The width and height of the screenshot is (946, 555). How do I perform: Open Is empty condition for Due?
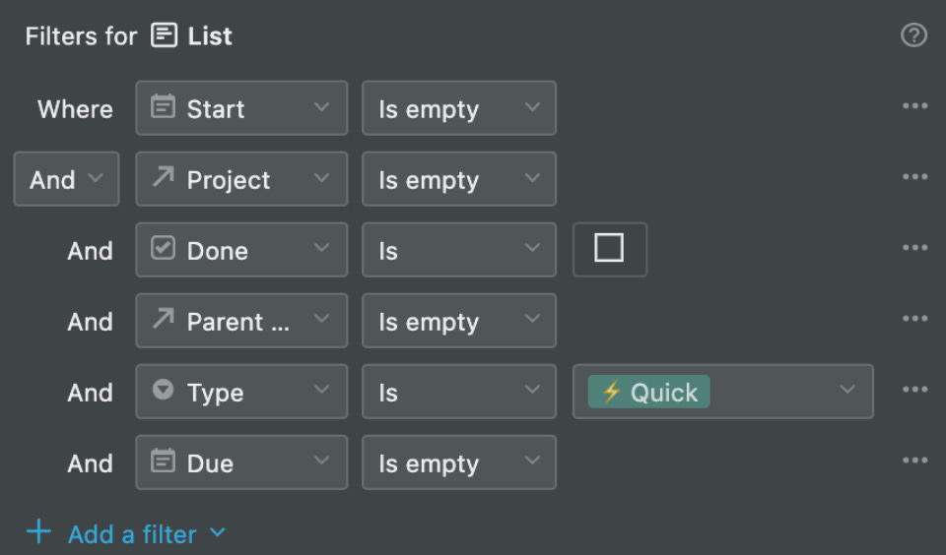click(x=459, y=462)
